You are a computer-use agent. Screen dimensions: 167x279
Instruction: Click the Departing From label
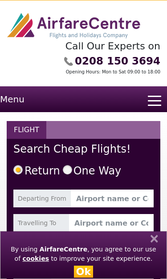(x=42, y=198)
